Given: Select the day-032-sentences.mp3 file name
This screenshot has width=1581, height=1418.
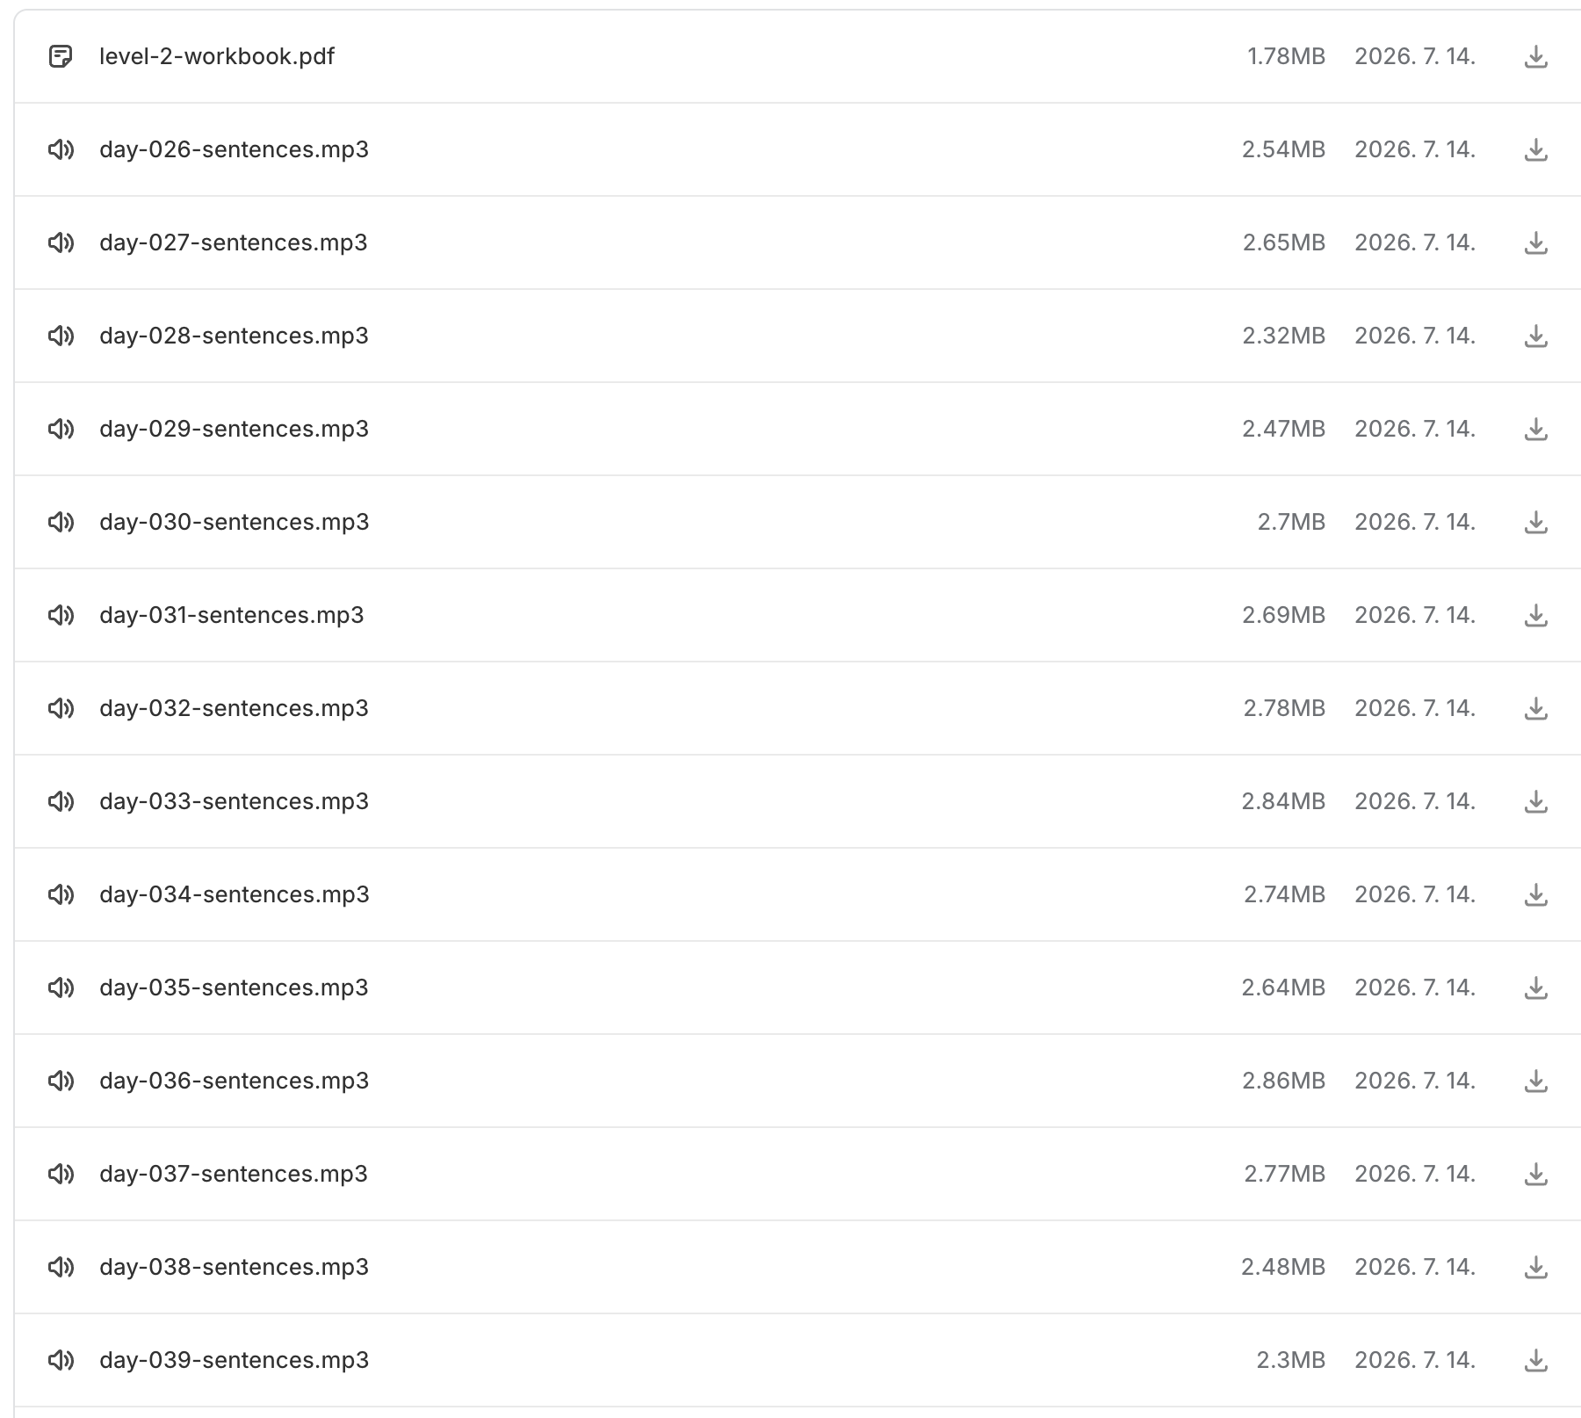Looking at the screenshot, I should (x=235, y=708).
